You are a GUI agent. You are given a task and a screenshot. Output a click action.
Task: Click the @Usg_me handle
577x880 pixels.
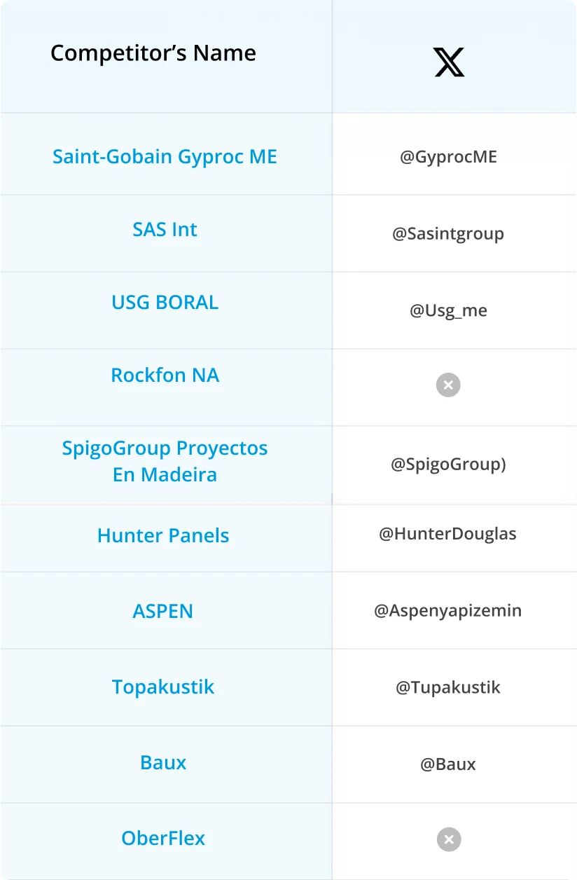point(448,310)
